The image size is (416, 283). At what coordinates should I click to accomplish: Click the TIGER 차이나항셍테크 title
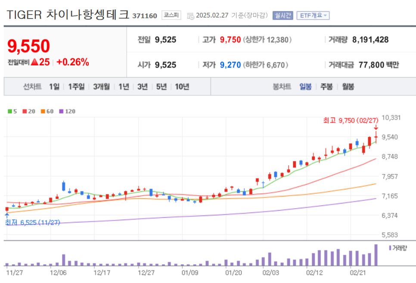tap(68, 15)
